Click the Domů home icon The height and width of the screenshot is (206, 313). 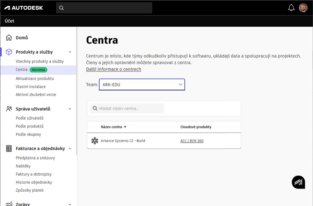[x=9, y=38]
